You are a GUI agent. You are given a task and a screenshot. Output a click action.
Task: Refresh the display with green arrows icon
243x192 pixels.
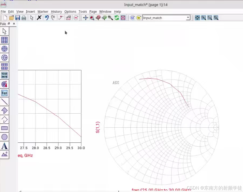pyautogui.click(x=117, y=18)
